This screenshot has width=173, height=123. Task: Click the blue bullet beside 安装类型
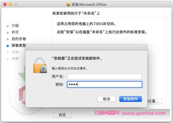(8, 46)
